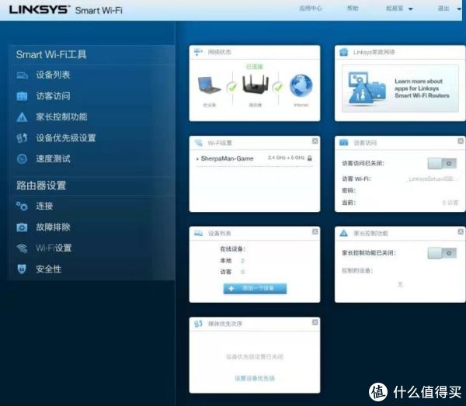466x406 pixels.
Task: Expand the SherpaMan-Game network entry arrow
Action: click(197, 159)
